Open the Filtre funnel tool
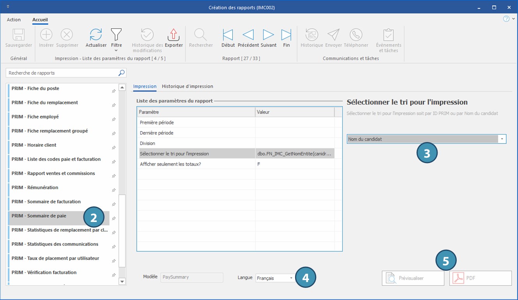The image size is (518, 300). [x=116, y=35]
